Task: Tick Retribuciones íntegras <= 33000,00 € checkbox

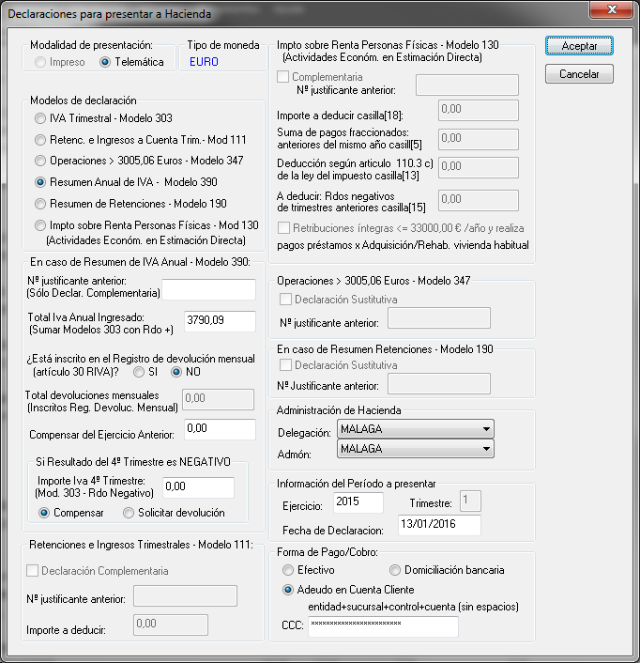Action: tap(401, 228)
